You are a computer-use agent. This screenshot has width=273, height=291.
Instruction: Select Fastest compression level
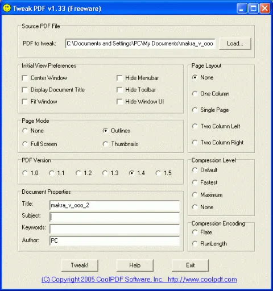click(195, 182)
